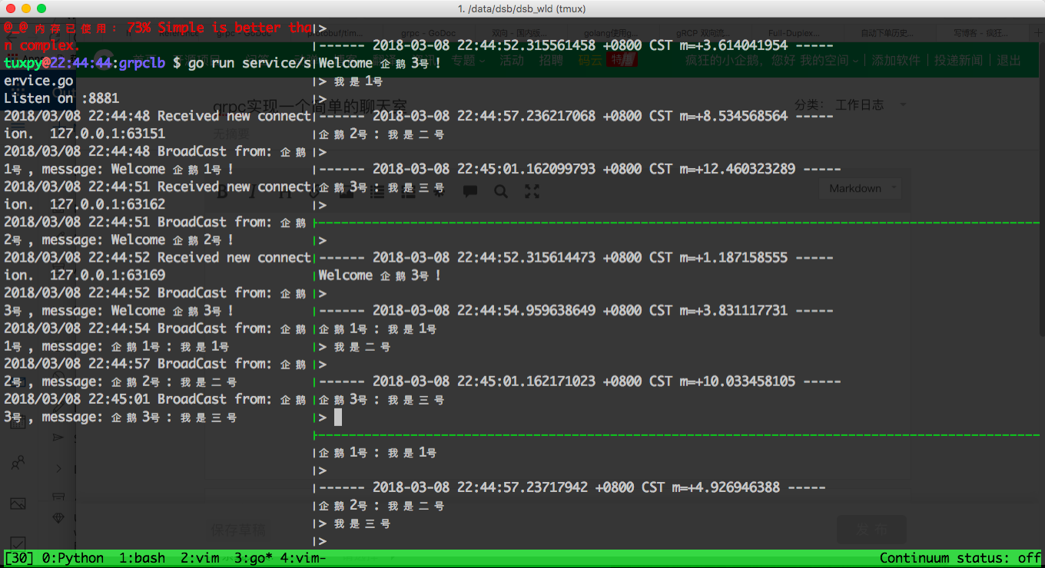
Task: Open the 添加软件 link
Action: pyautogui.click(x=896, y=61)
